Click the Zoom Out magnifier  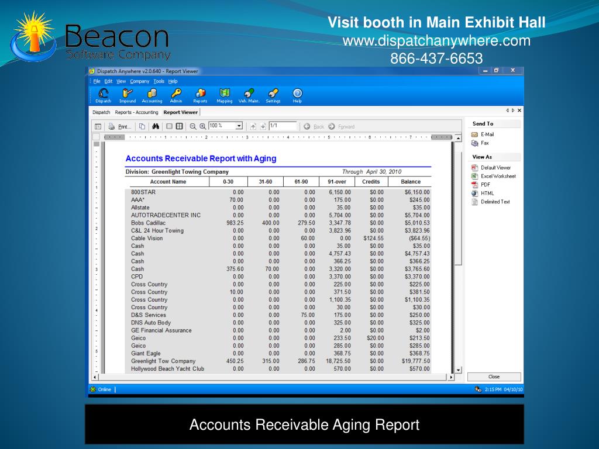click(193, 126)
